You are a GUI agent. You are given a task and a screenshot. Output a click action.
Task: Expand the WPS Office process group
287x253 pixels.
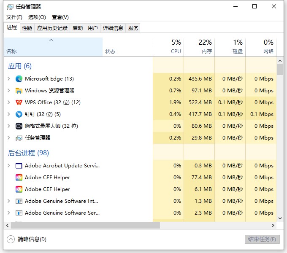8,102
